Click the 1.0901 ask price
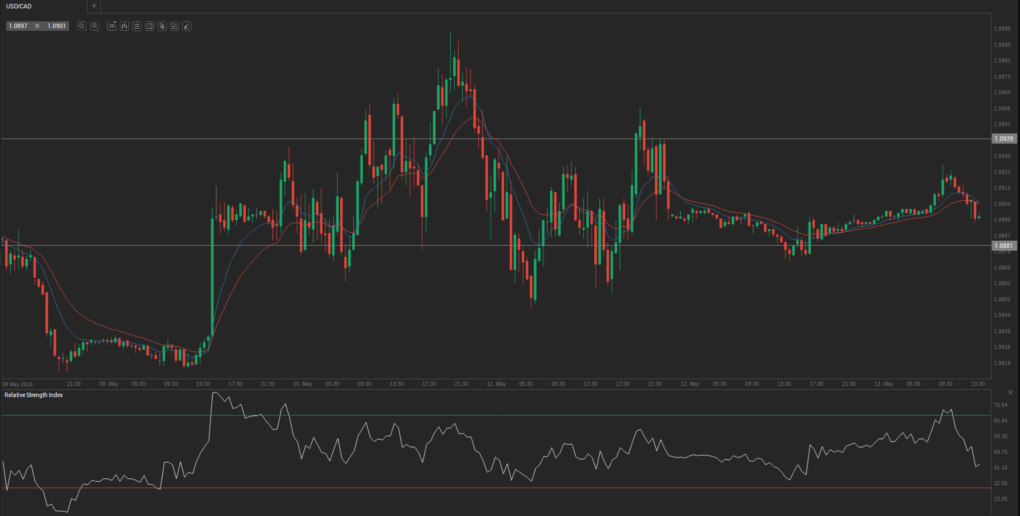The width and height of the screenshot is (1020, 516). pyautogui.click(x=57, y=26)
